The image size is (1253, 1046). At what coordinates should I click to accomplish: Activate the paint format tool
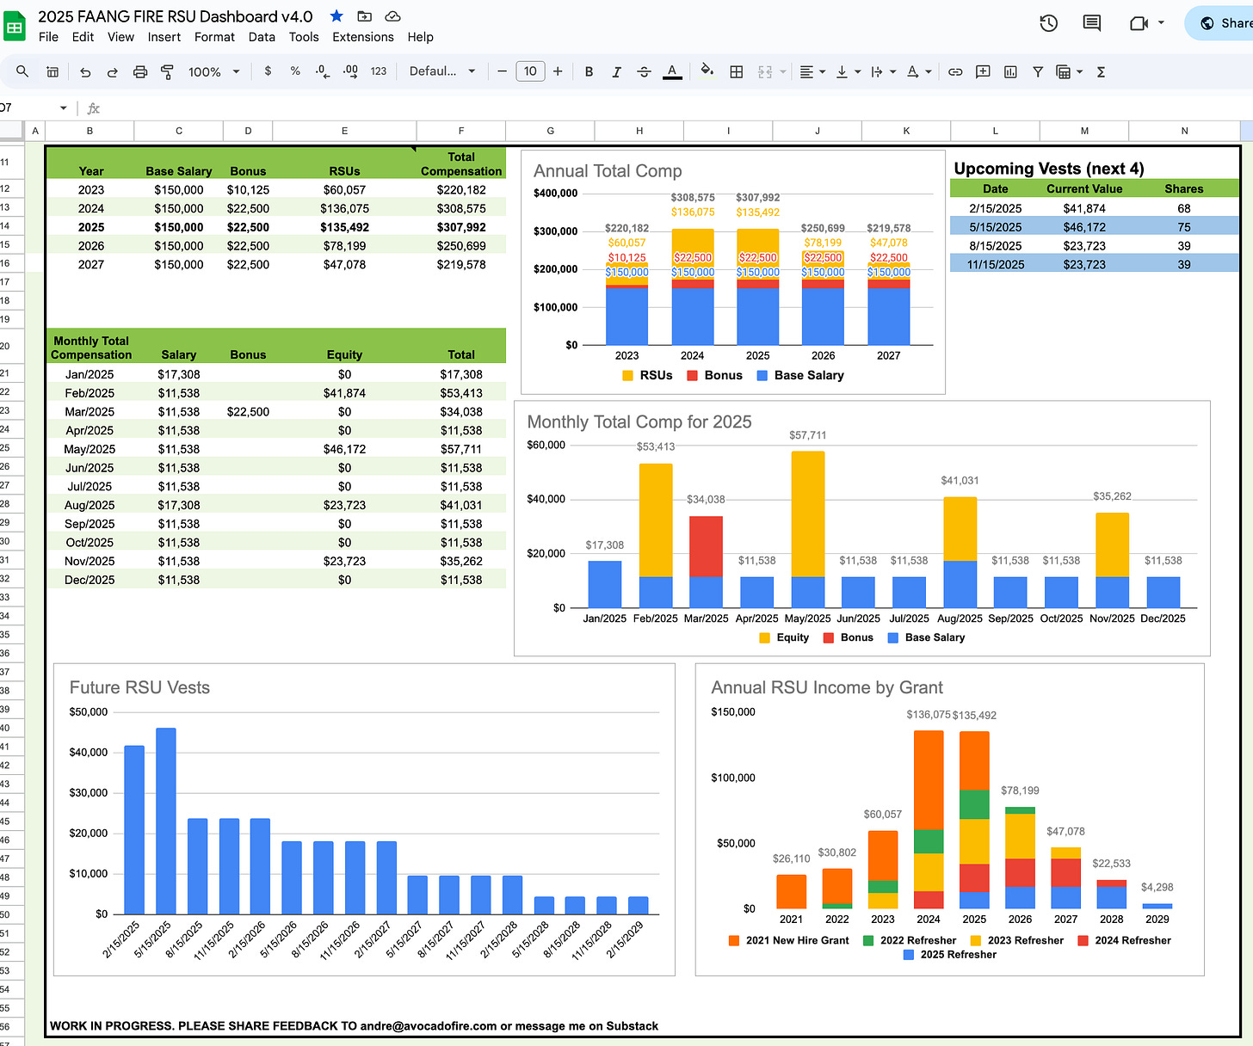[167, 72]
